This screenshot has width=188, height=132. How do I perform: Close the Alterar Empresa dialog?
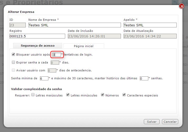pyautogui.click(x=181, y=6)
